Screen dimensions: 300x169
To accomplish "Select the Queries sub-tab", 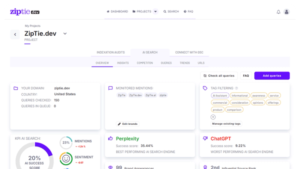I will 166,63.
